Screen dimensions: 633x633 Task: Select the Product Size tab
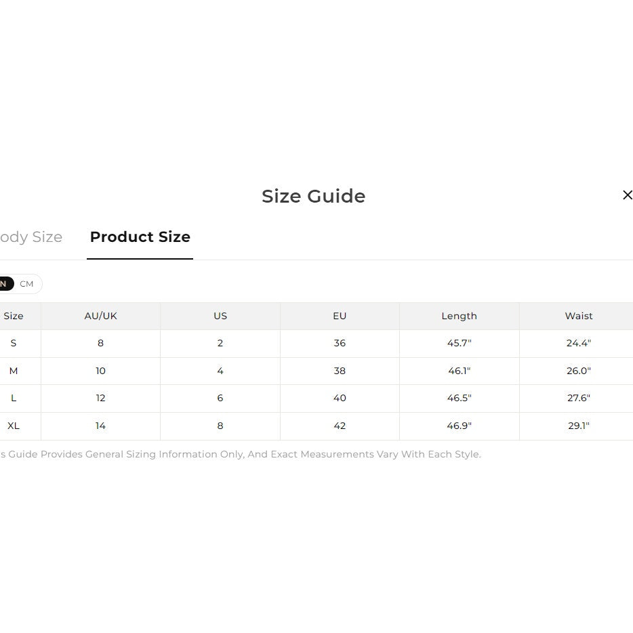(x=140, y=237)
